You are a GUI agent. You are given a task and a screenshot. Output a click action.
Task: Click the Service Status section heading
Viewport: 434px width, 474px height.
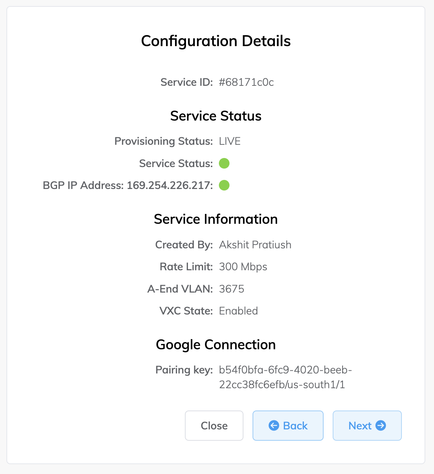216,116
